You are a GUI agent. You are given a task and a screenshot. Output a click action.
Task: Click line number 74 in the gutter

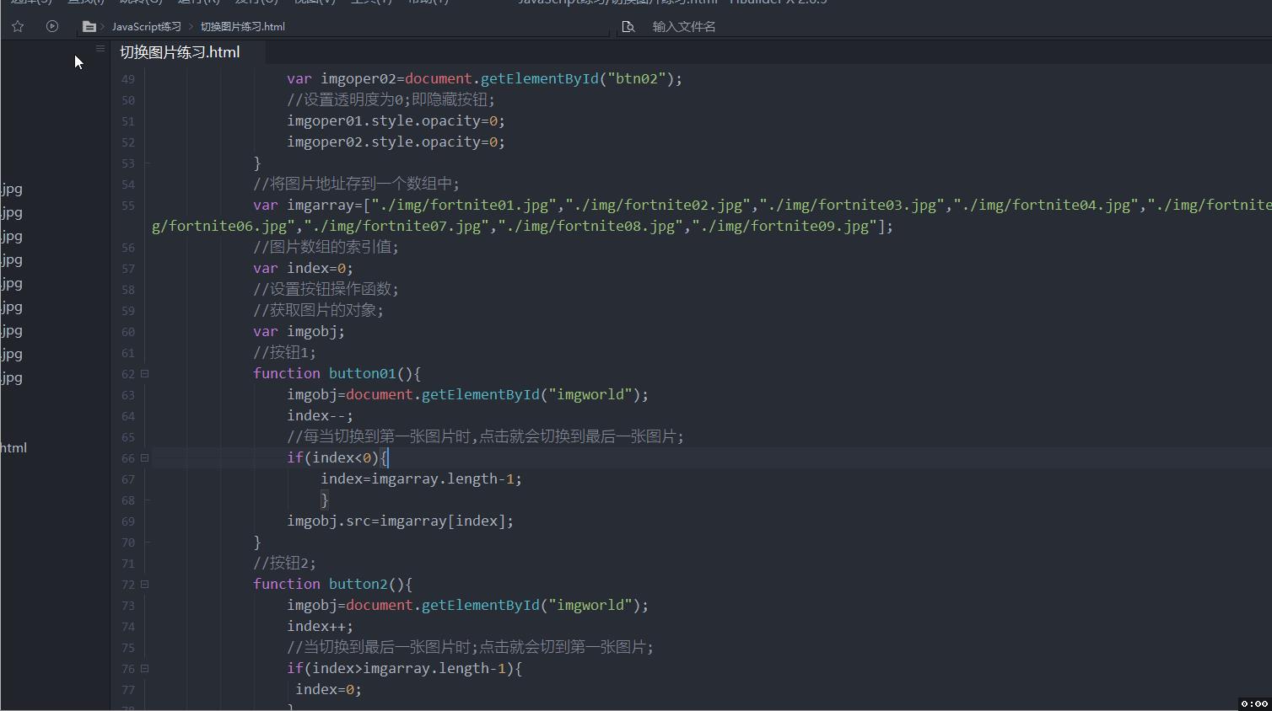pyautogui.click(x=128, y=627)
